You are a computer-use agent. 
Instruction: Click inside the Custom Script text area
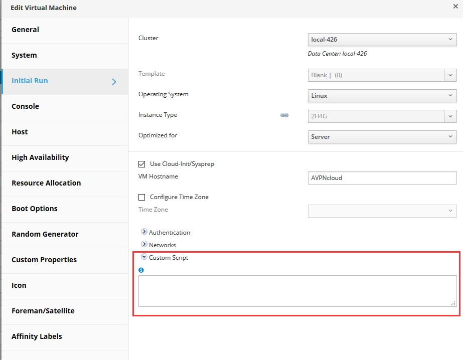pos(297,291)
